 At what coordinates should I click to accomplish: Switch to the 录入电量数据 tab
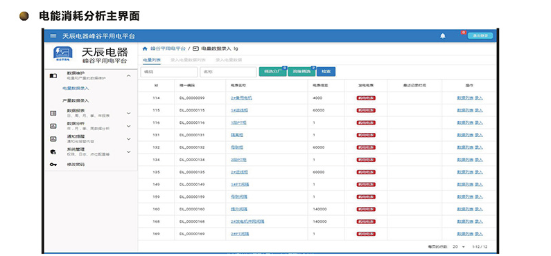[229, 60]
